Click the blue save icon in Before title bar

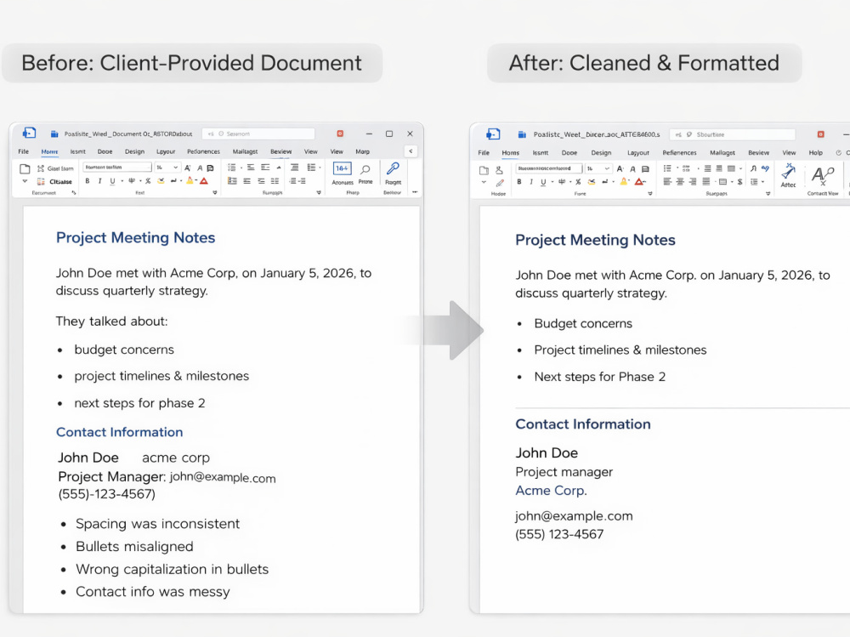(x=54, y=134)
